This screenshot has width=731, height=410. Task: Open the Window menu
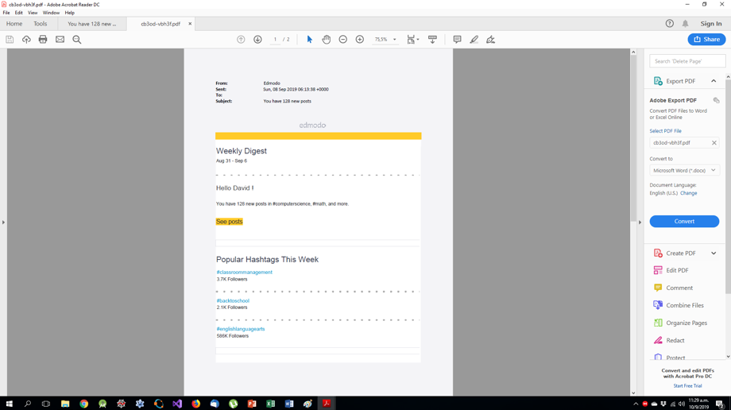point(51,13)
